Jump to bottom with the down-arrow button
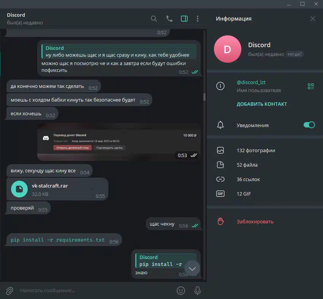 (192, 269)
